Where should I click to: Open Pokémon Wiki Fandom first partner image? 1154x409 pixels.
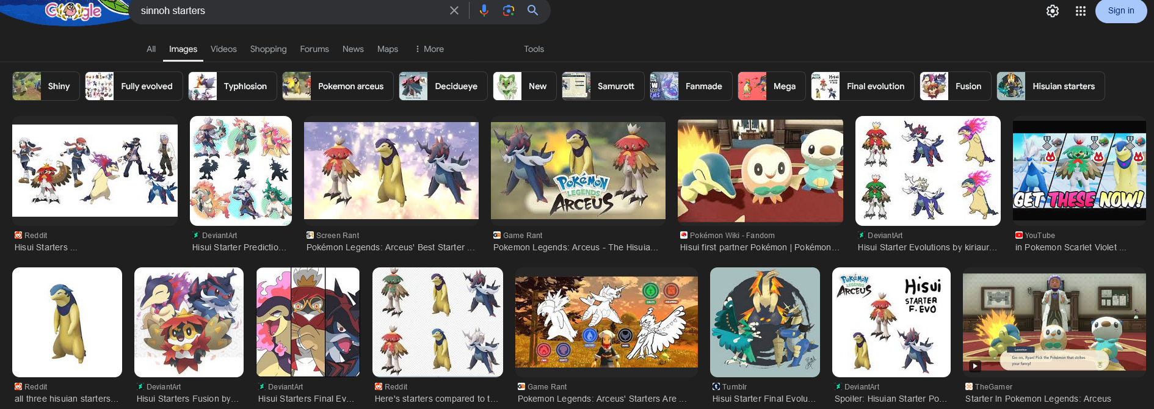click(760, 171)
